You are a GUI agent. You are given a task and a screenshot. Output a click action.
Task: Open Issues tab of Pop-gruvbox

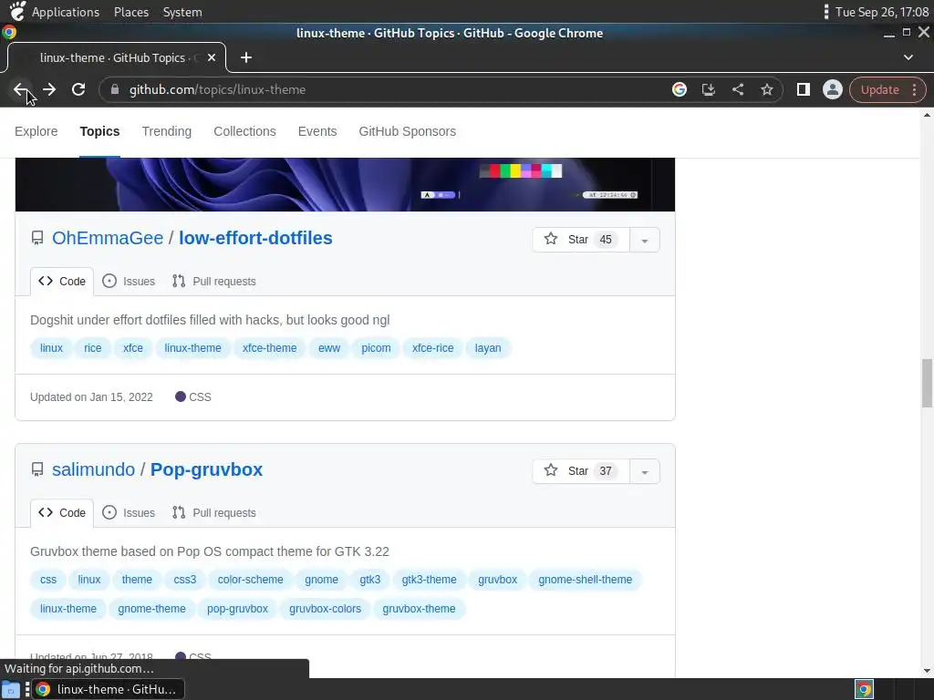tap(129, 513)
